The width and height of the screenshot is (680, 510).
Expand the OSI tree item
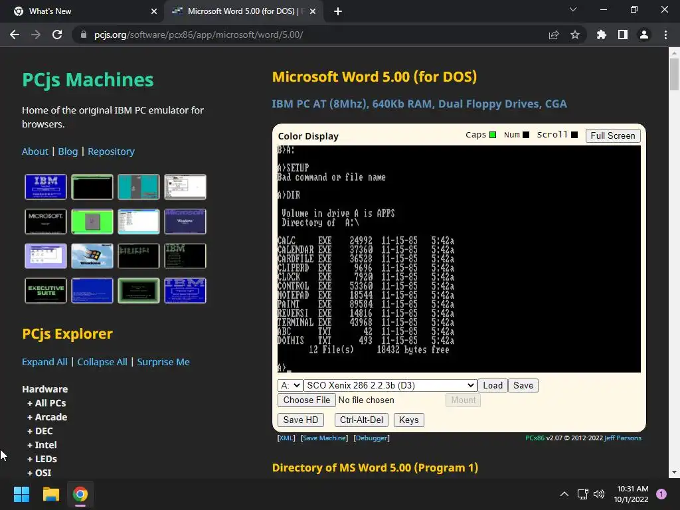39,472
